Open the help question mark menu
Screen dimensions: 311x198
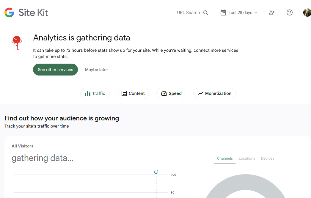coord(289,12)
